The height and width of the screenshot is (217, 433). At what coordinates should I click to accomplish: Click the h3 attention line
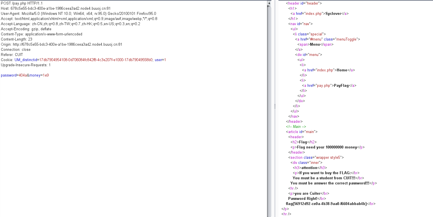click(310, 168)
